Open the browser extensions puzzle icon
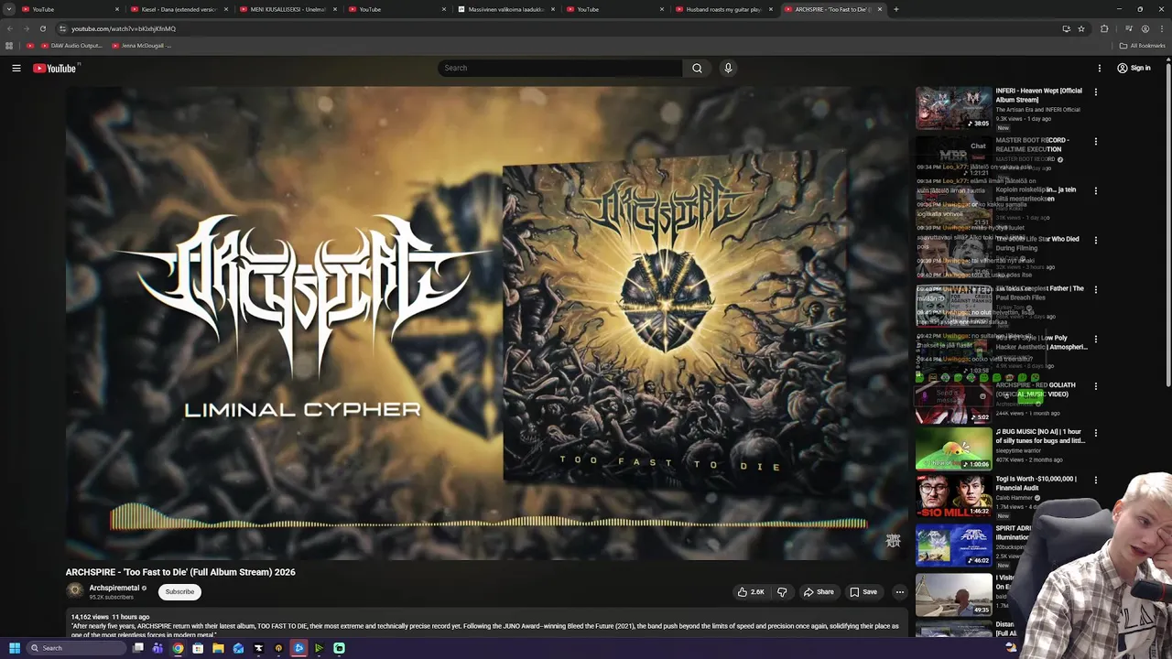 (1104, 28)
